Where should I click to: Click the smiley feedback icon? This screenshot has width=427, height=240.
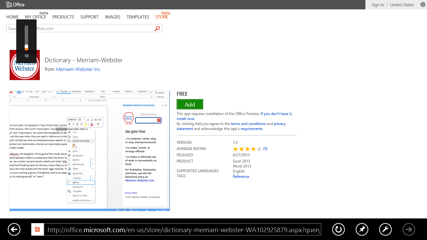423,5
